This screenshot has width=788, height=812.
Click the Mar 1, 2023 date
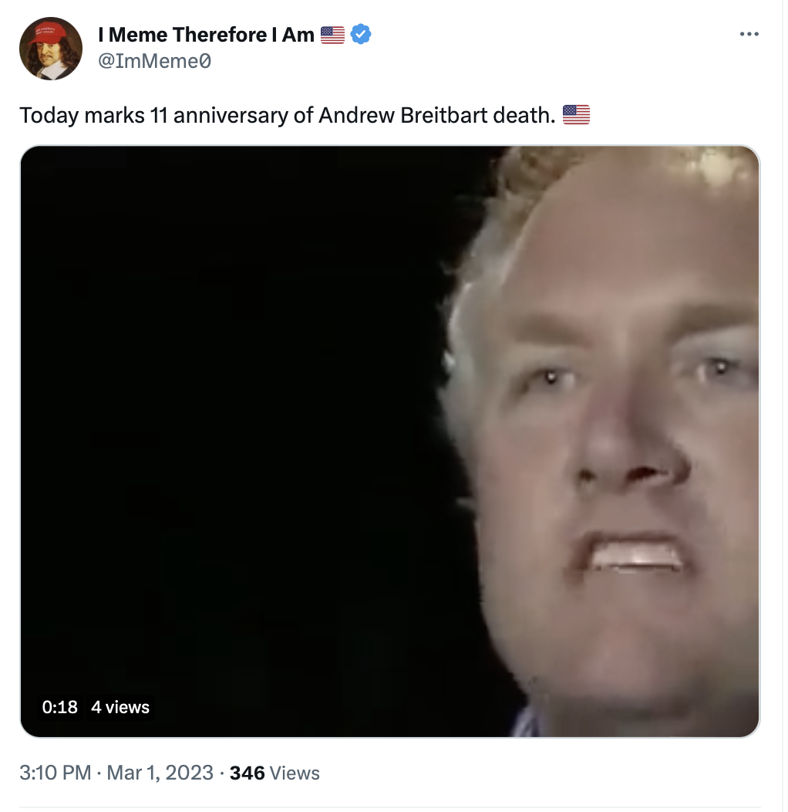(160, 773)
